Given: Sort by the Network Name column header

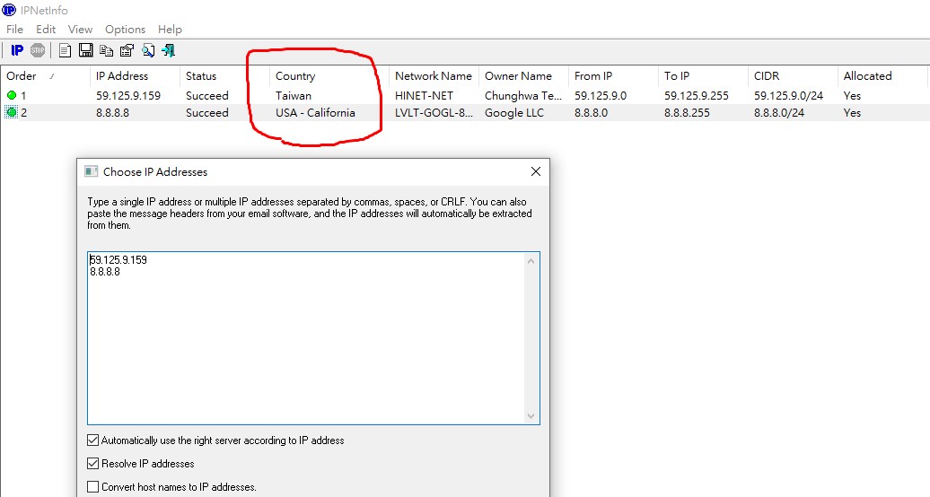Looking at the screenshot, I should click(x=433, y=76).
